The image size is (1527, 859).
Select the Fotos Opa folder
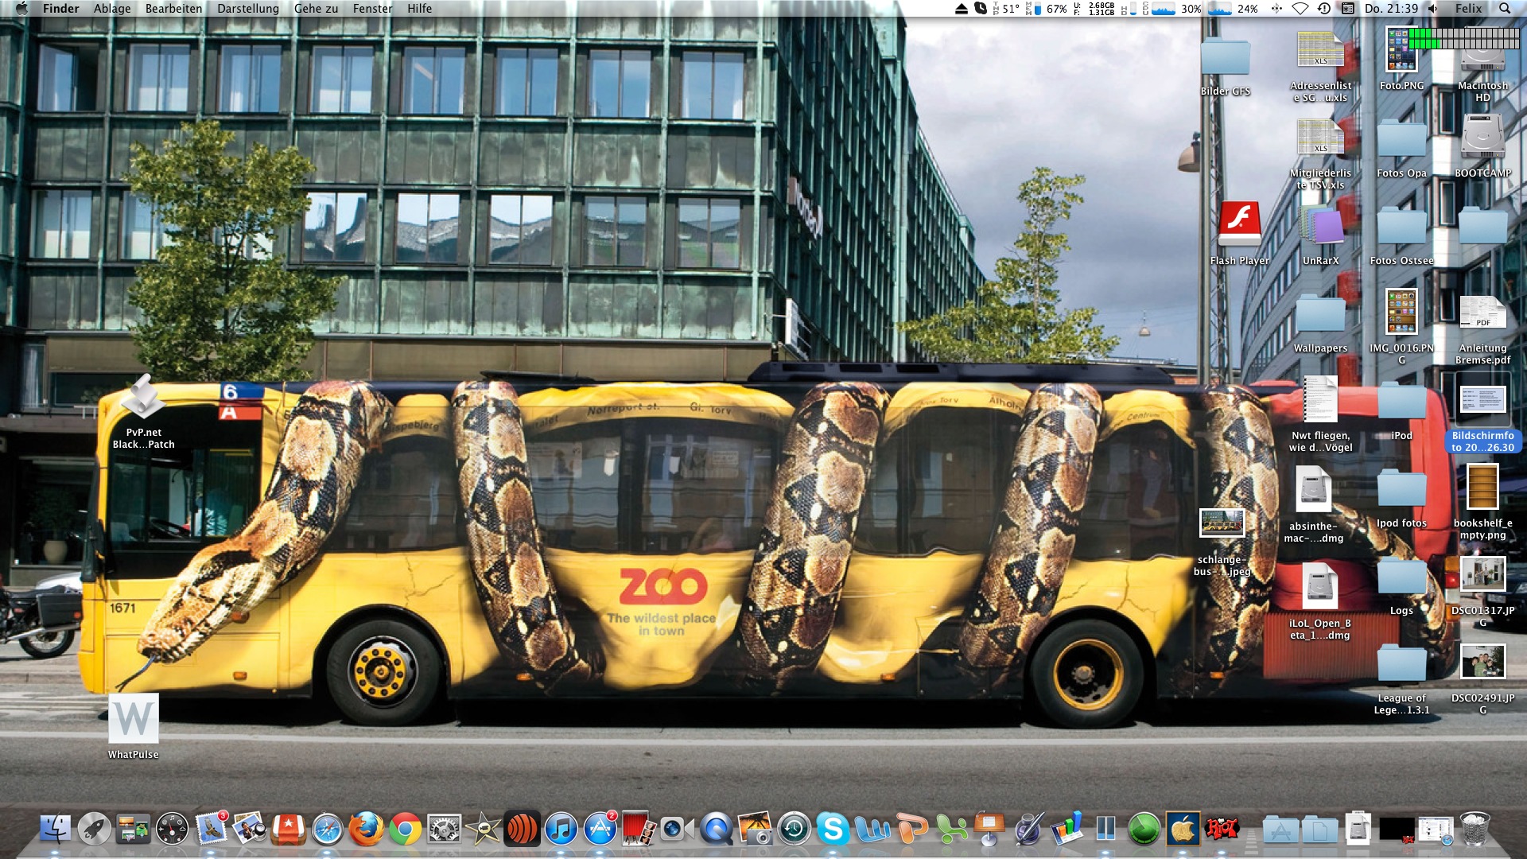[x=1401, y=149]
